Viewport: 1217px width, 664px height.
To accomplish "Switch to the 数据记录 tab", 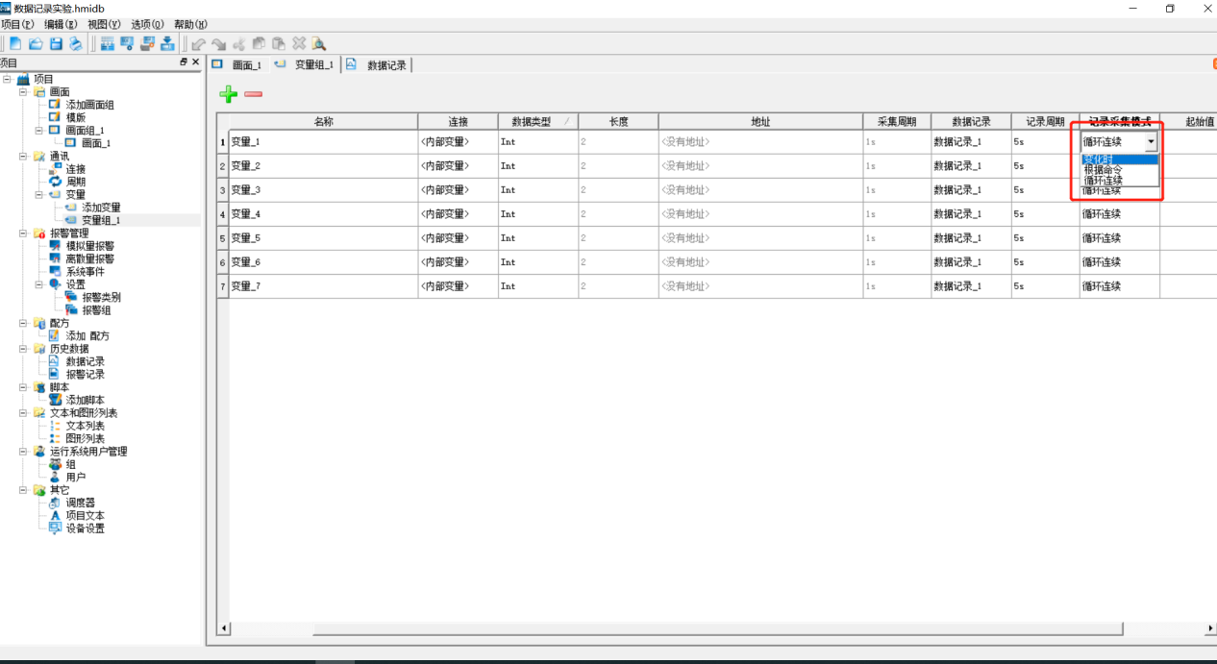I will [x=378, y=64].
